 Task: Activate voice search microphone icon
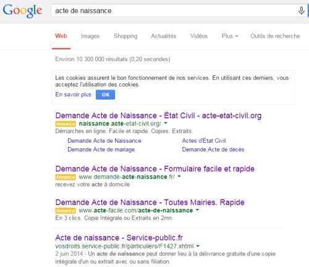(301, 11)
